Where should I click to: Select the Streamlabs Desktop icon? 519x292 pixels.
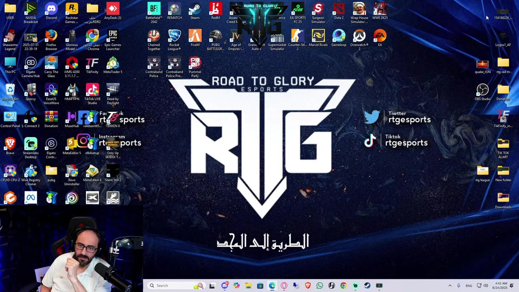click(x=31, y=148)
